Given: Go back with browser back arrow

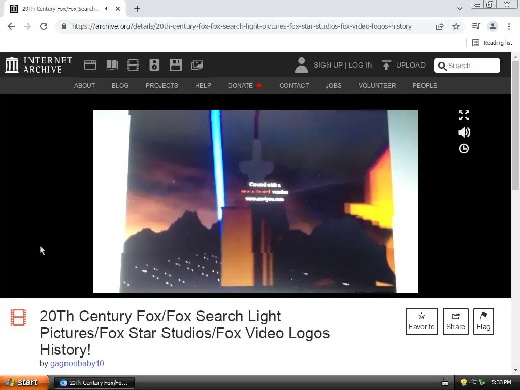Looking at the screenshot, I should [x=11, y=26].
